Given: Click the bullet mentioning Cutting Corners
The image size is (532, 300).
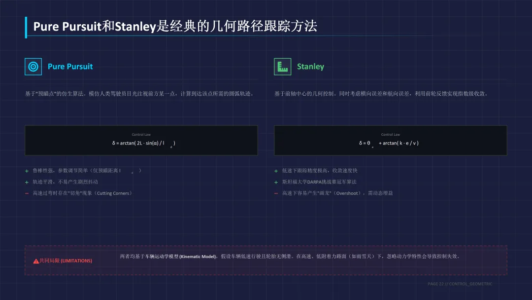Looking at the screenshot, I should point(82,193).
